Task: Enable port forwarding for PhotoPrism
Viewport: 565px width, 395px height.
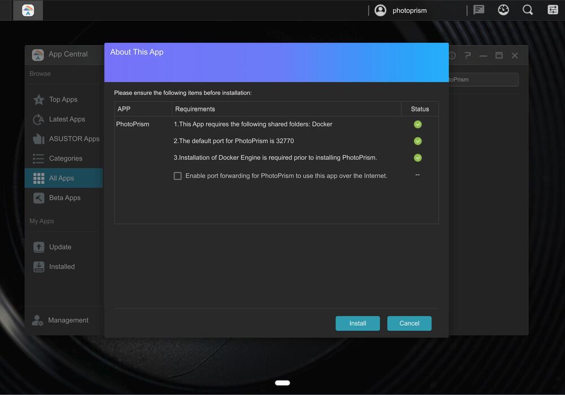Action: pyautogui.click(x=177, y=175)
